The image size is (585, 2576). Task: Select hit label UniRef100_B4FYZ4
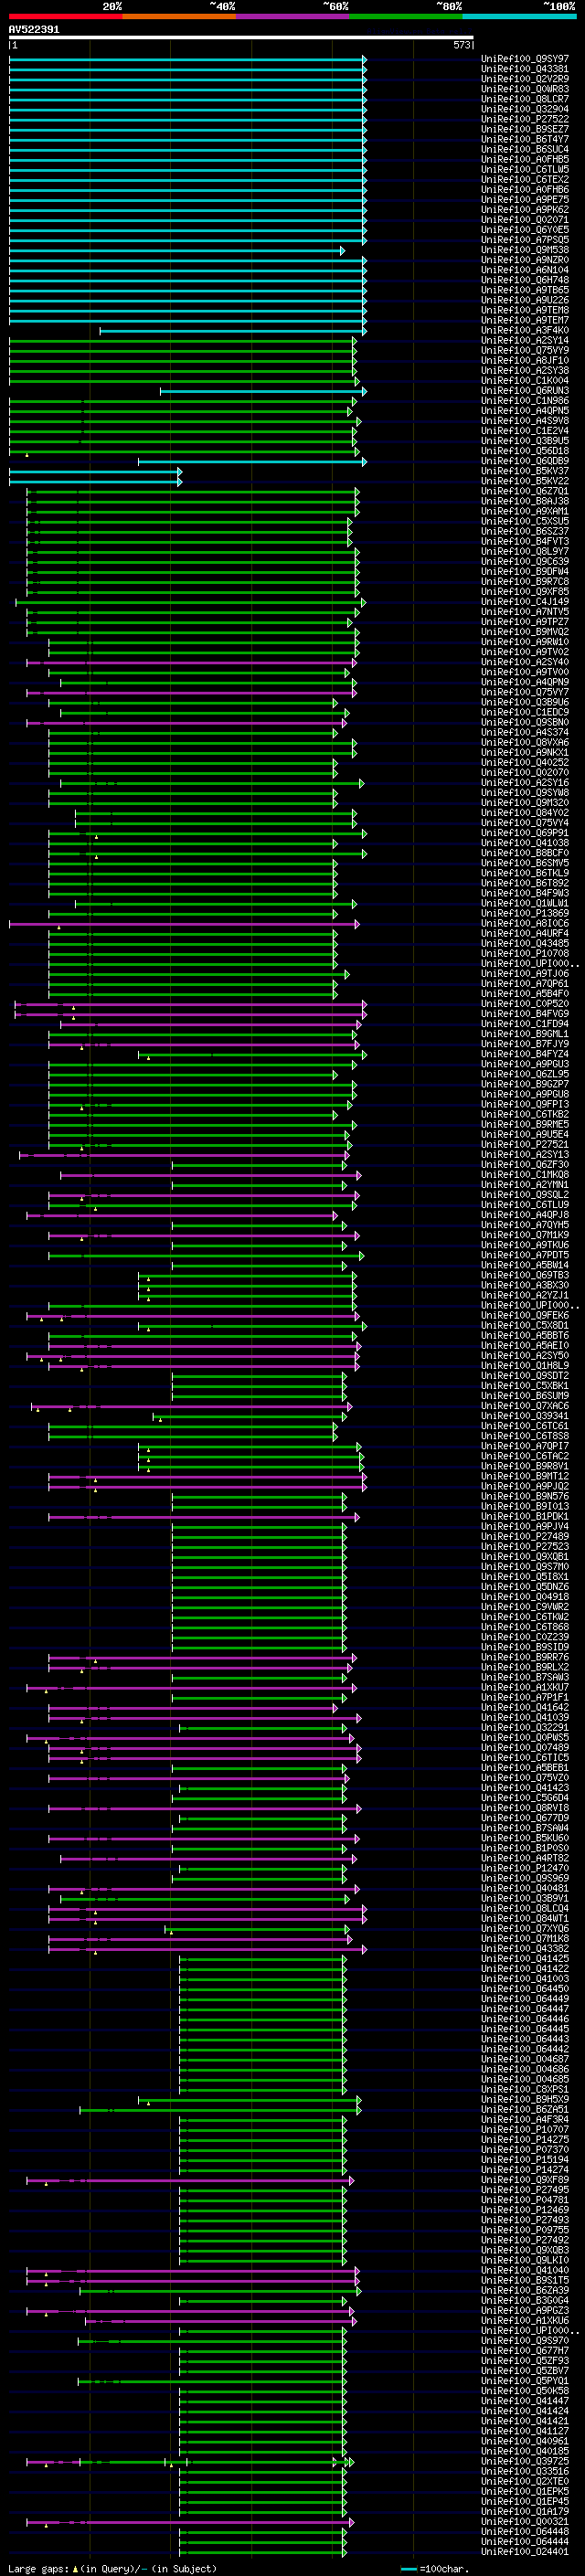point(525,1054)
